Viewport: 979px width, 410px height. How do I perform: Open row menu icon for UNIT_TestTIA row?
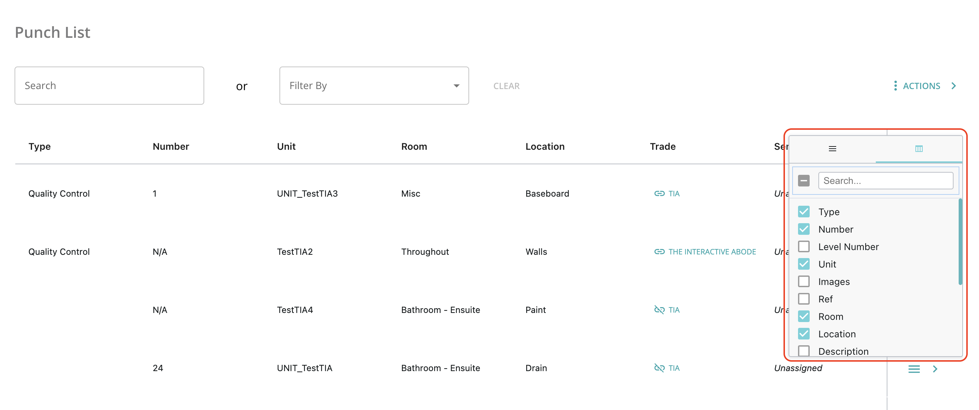pyautogui.click(x=914, y=369)
